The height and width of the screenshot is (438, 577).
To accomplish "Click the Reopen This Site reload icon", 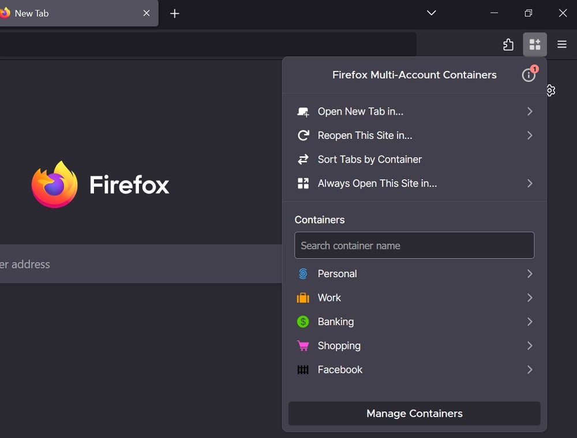I will [x=303, y=135].
